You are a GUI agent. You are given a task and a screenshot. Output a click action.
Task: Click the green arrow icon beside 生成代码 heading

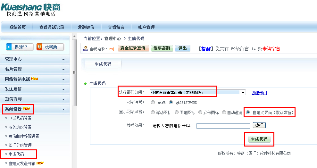[85, 84]
